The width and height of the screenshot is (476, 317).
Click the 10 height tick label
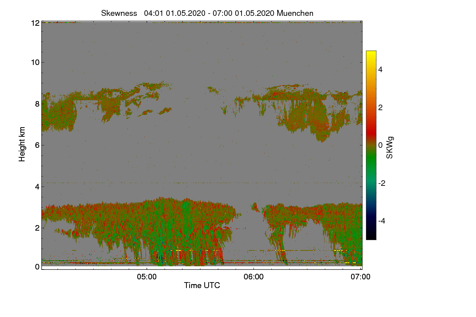[x=35, y=62]
